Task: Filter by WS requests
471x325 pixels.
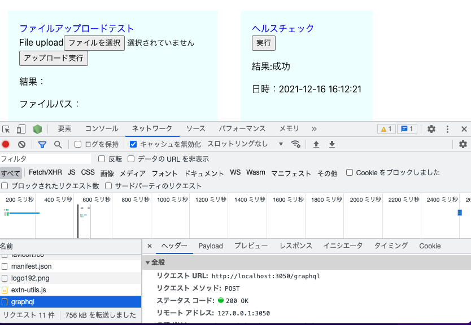Action: coord(235,172)
